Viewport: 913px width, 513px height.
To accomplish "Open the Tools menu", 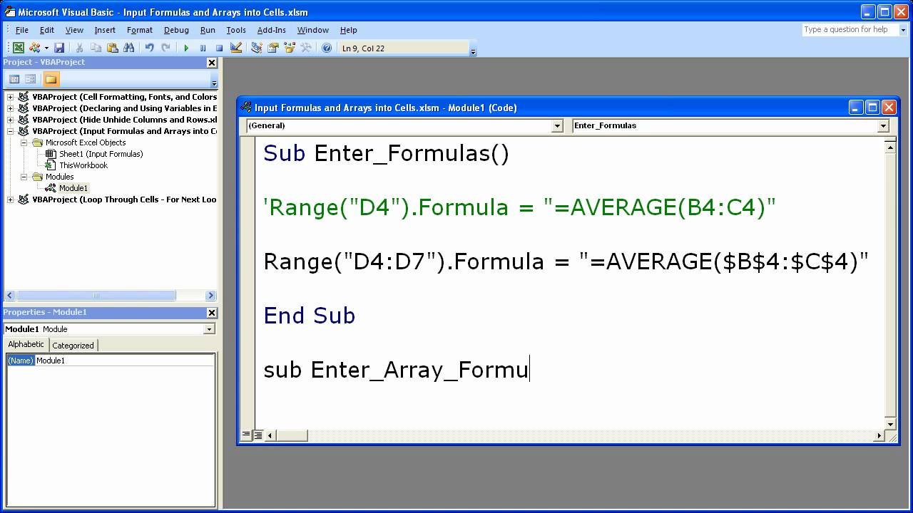I will pos(236,30).
